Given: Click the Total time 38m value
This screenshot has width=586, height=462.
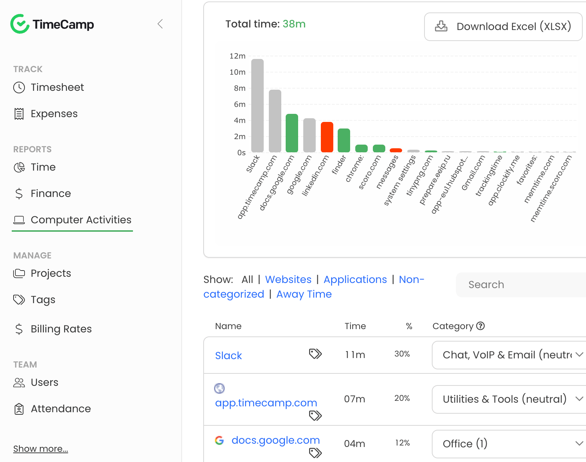Looking at the screenshot, I should click(x=294, y=24).
